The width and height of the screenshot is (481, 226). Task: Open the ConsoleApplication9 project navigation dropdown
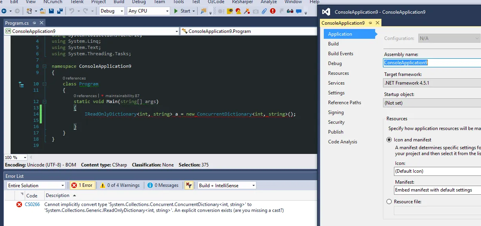click(x=92, y=31)
